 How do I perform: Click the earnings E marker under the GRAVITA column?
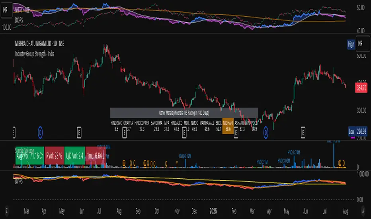pyautogui.click(x=125, y=133)
